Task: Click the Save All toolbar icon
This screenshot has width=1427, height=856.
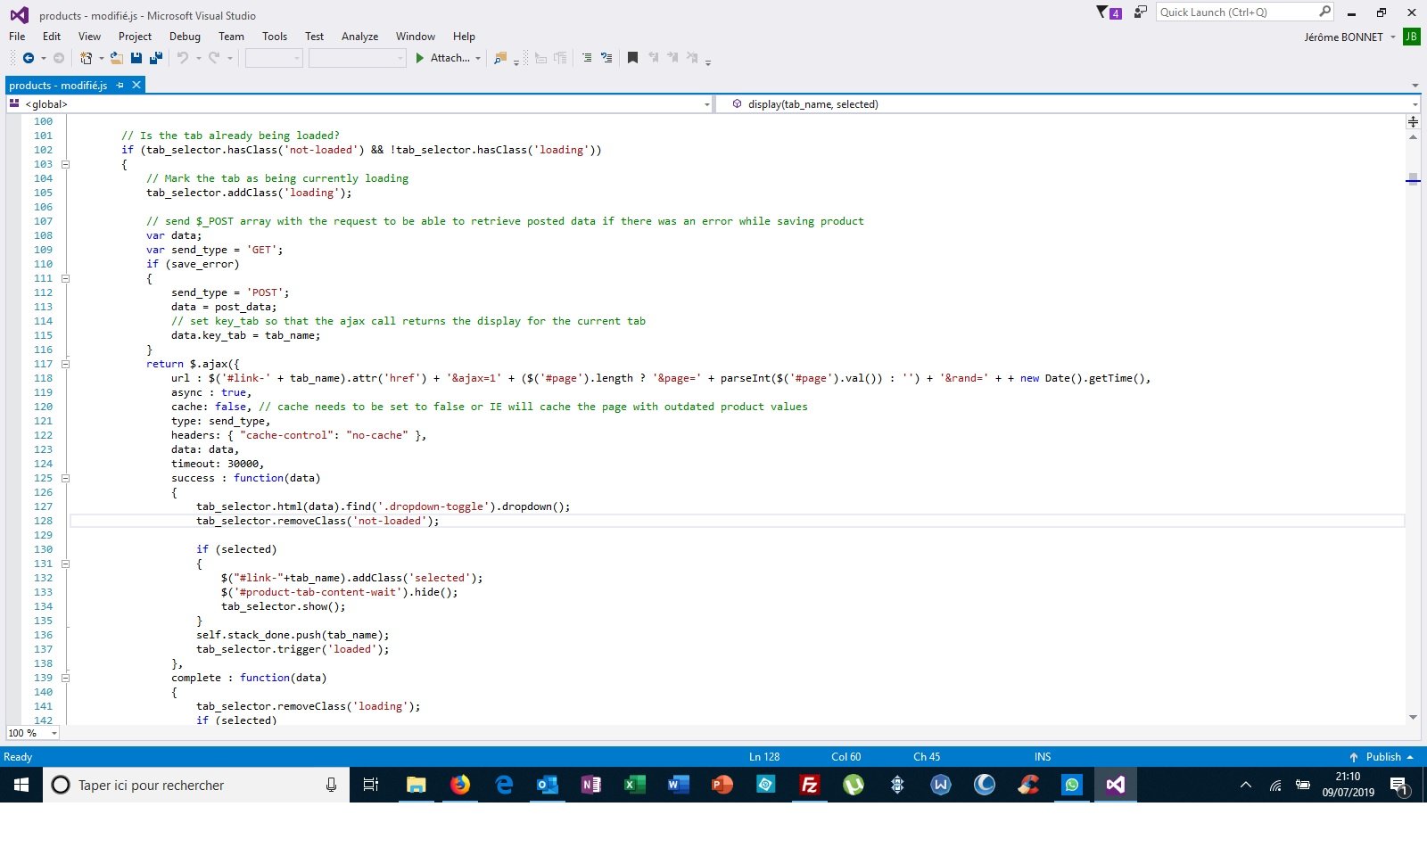Action: tap(156, 58)
